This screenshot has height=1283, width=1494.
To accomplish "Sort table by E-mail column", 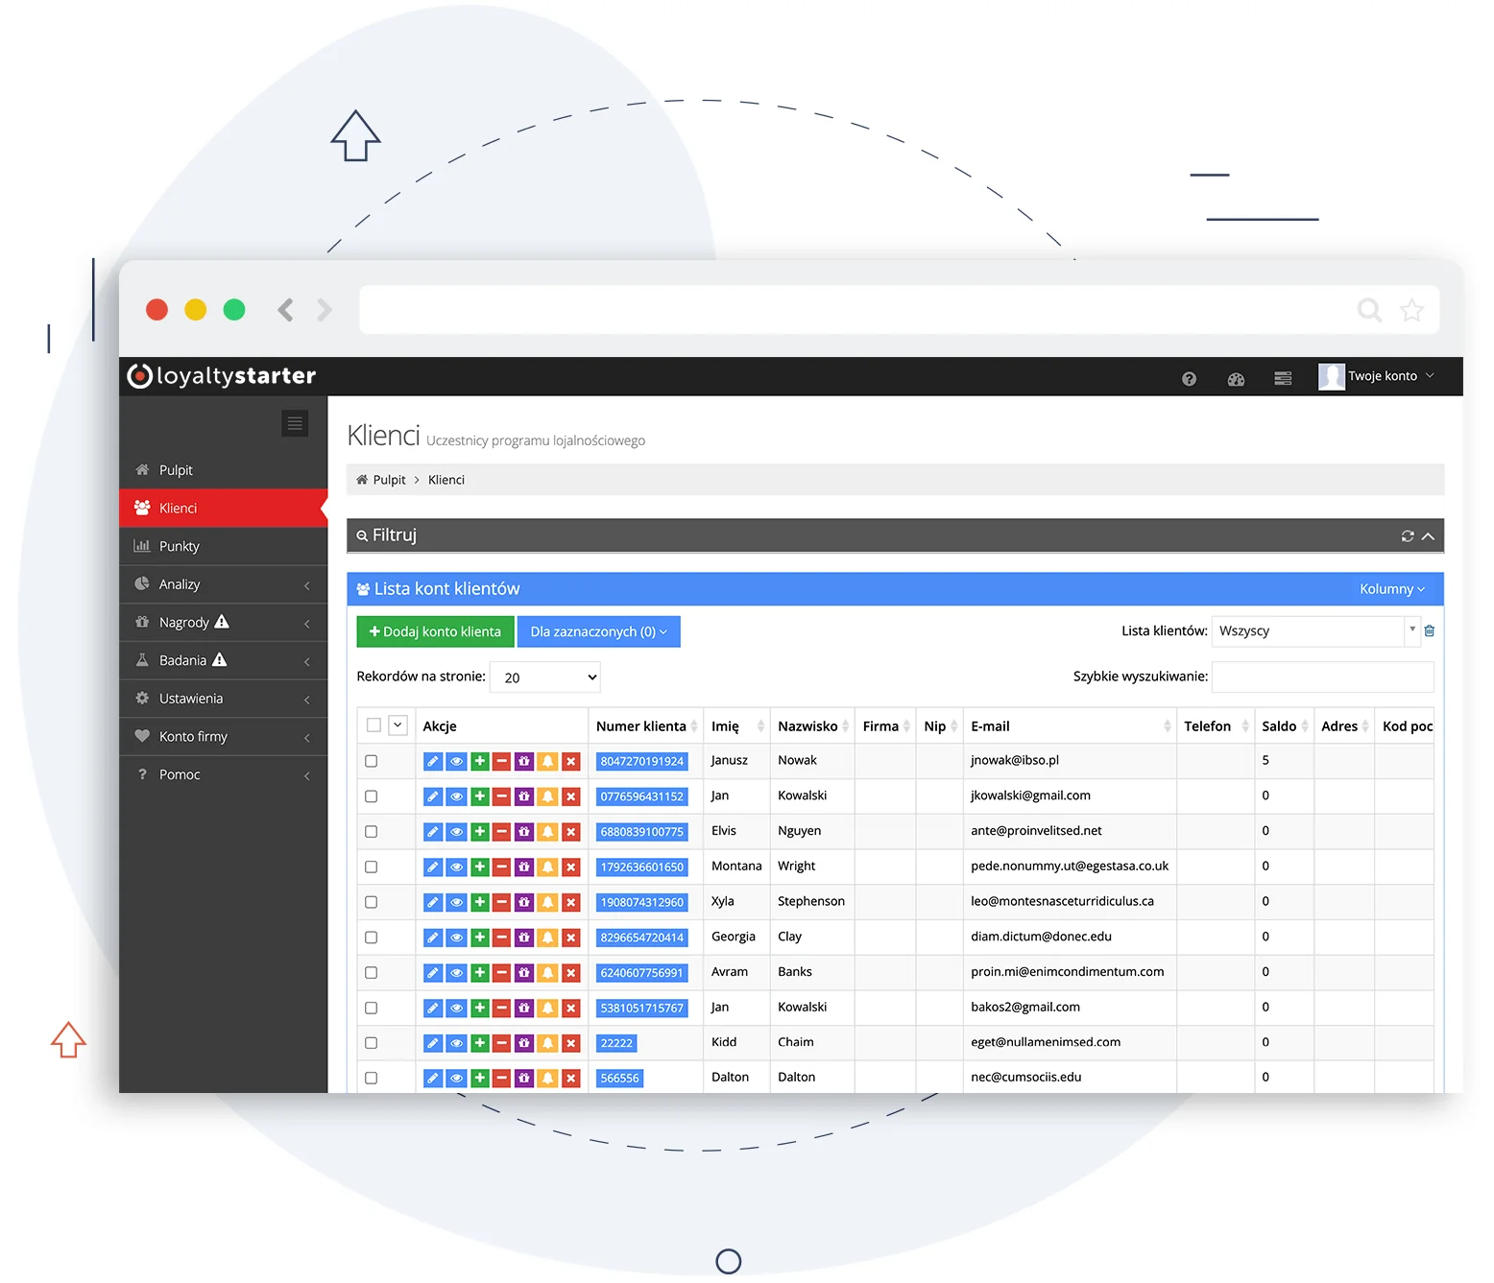I will 1070,726.
